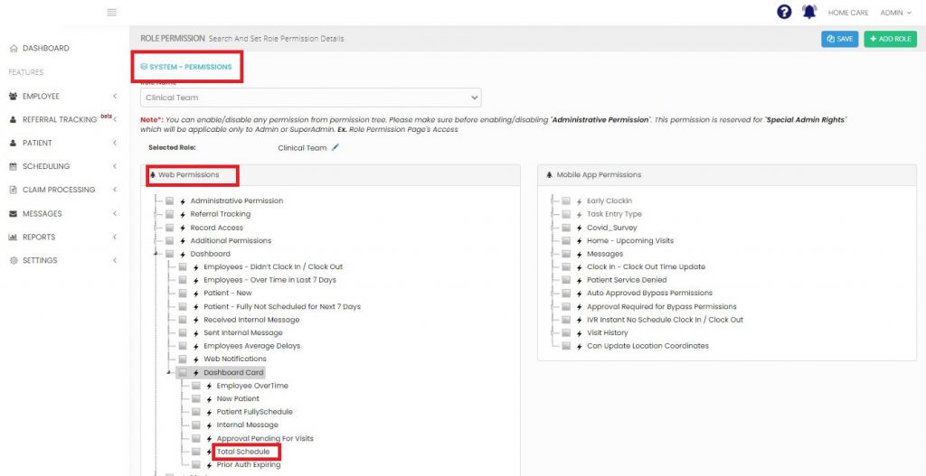Click the Messages envelope icon

[x=14, y=213]
